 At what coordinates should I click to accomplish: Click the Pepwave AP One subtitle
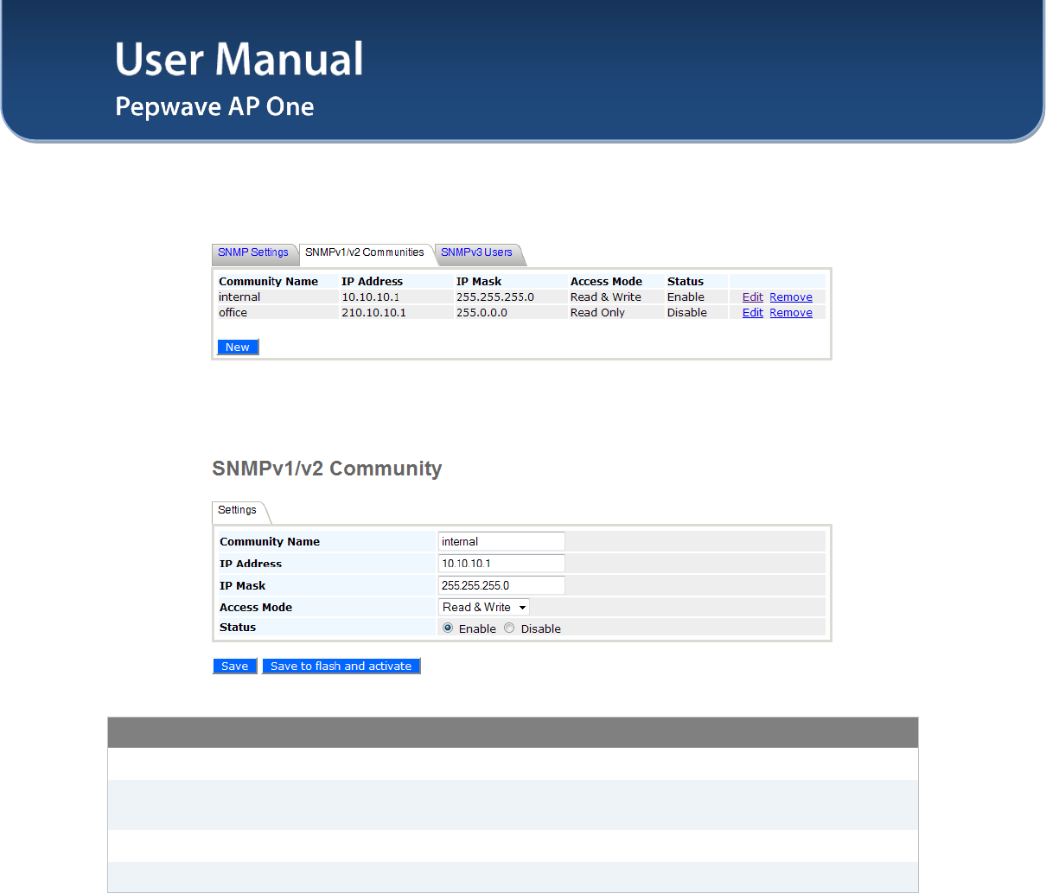click(x=214, y=106)
